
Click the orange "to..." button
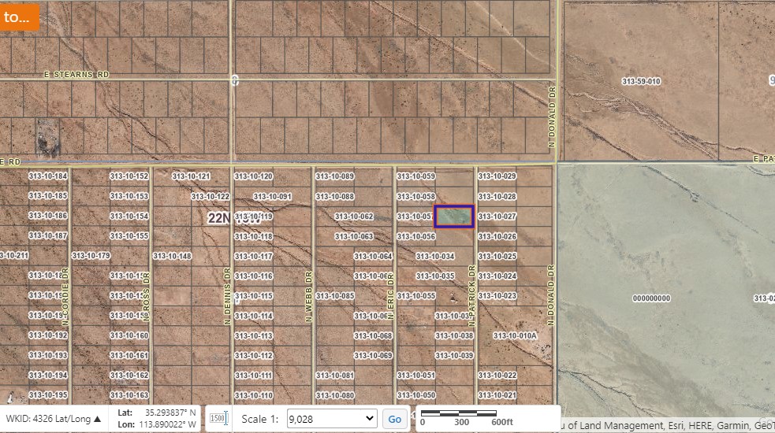coord(17,16)
